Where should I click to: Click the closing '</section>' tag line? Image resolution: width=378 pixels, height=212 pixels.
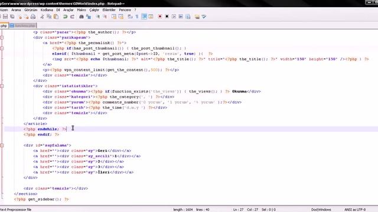coord(26,194)
